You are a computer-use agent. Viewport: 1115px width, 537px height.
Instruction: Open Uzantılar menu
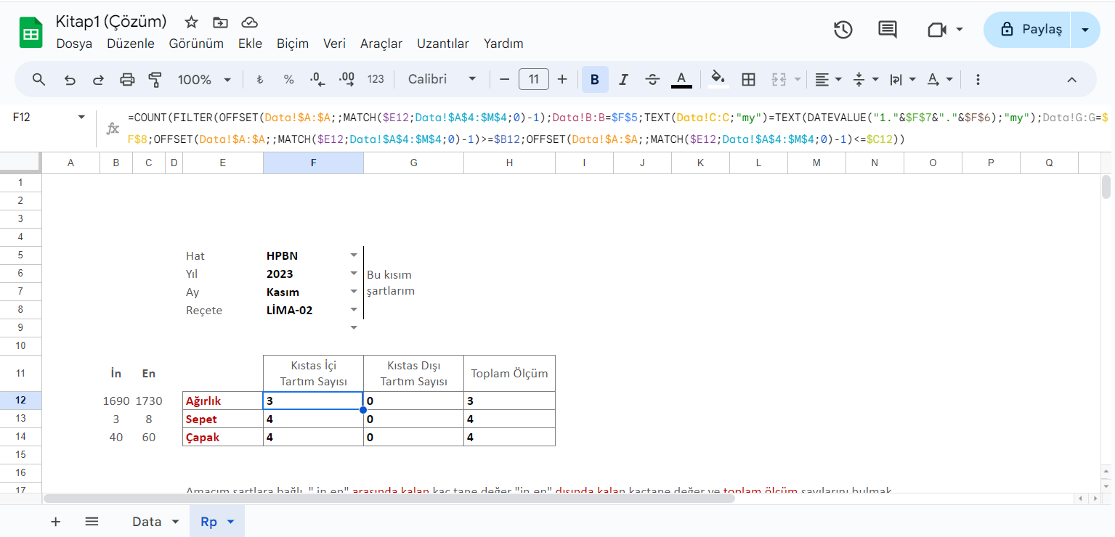tap(443, 44)
